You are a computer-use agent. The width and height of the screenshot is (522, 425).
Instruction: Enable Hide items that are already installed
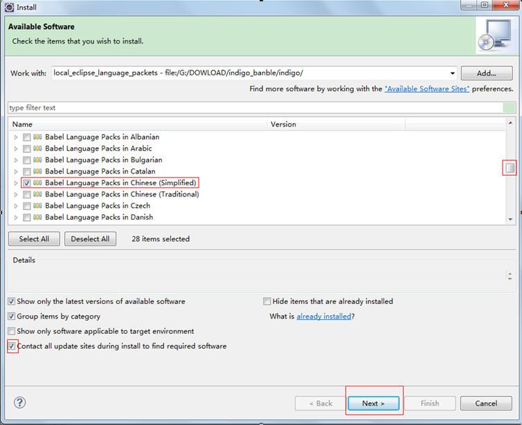267,301
